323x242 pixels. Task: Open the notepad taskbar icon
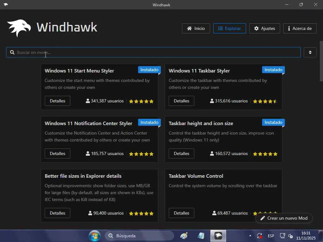(x=201, y=236)
